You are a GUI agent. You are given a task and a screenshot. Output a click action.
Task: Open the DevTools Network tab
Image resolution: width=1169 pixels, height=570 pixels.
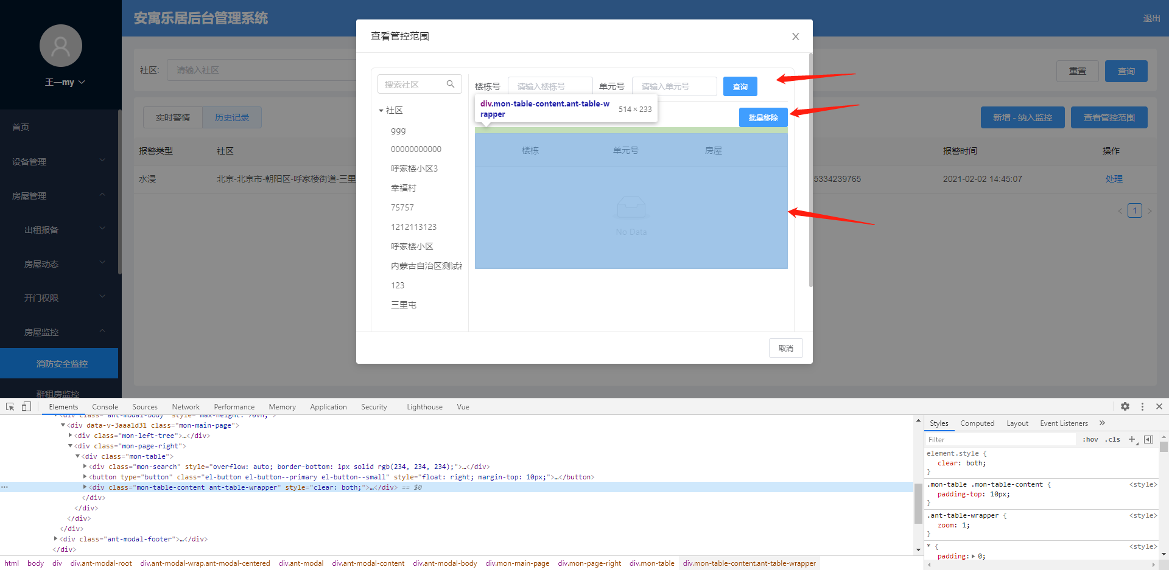point(186,407)
